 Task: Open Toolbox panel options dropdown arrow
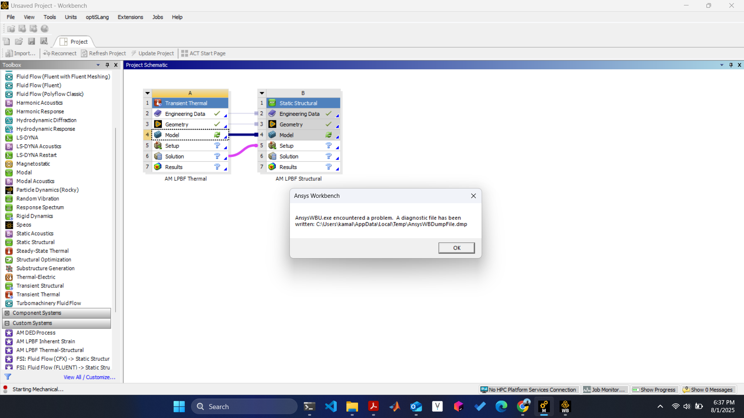[x=98, y=65]
